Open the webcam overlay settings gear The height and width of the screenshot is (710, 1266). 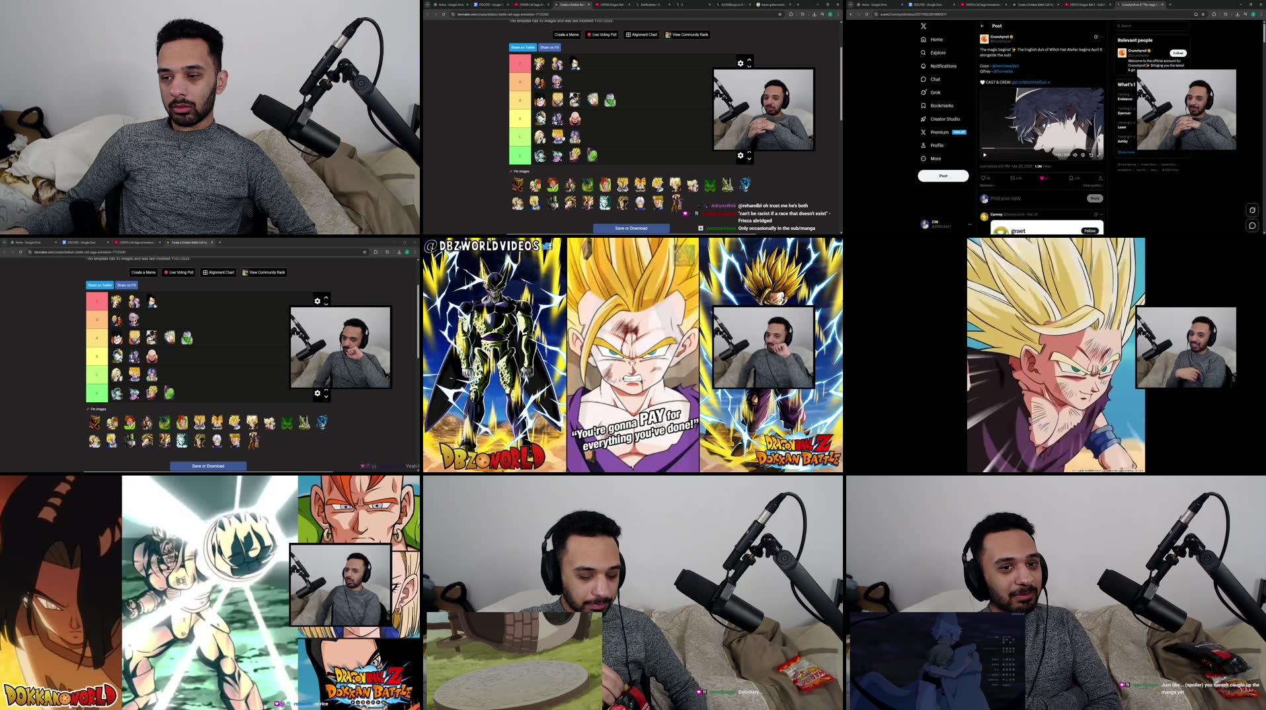tap(740, 62)
